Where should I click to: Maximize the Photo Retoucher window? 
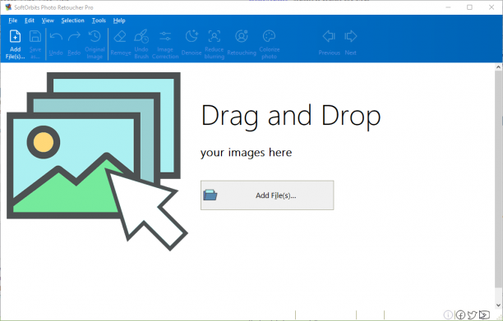pos(469,7)
